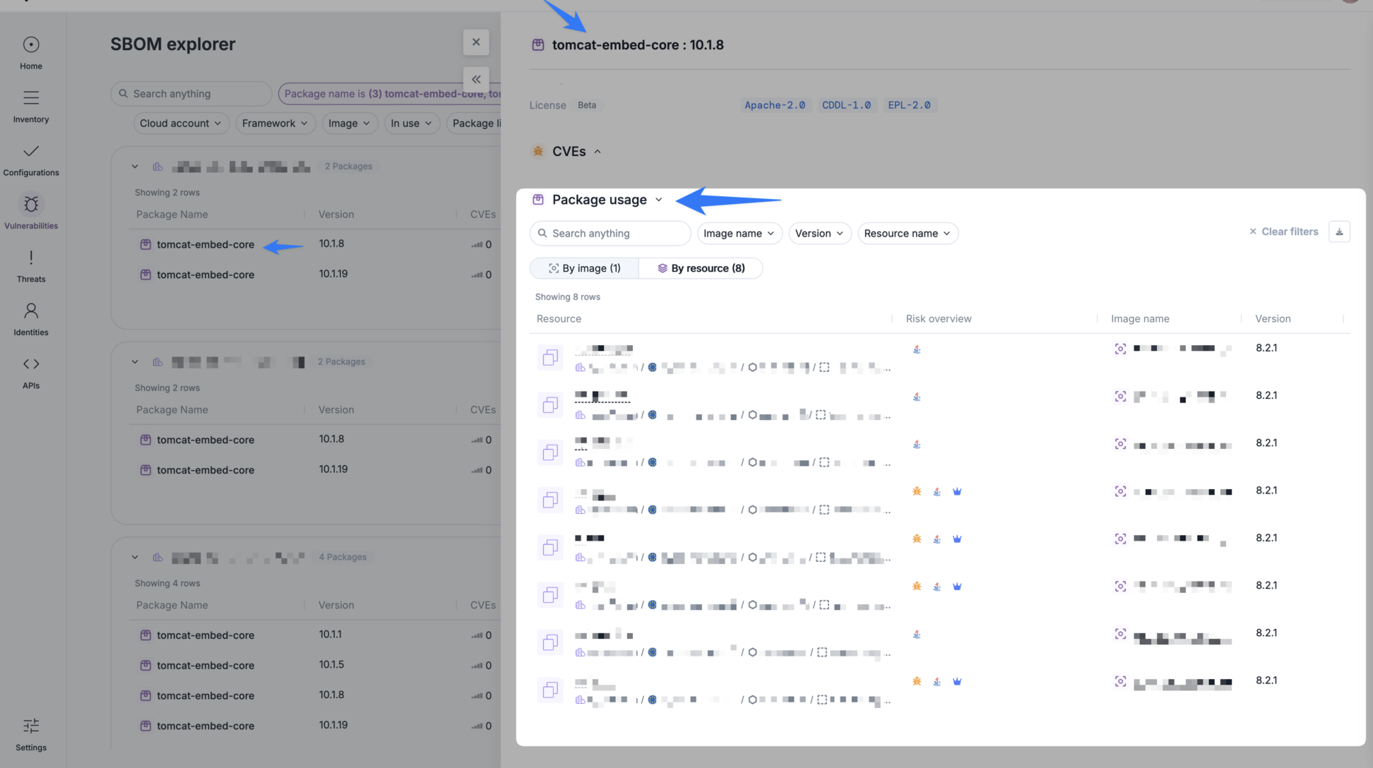Click the Apache-2.0 license tag
This screenshot has height=768, width=1373.
click(775, 105)
